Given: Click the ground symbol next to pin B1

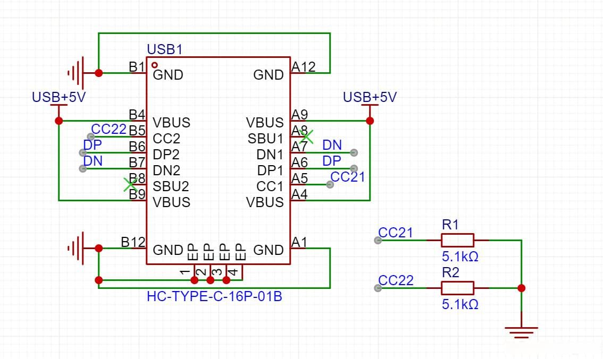Looking at the screenshot, I should click(x=76, y=73).
